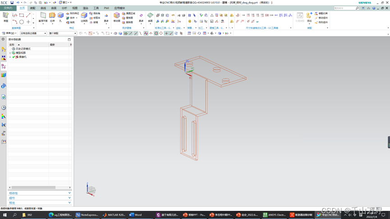Maximize the 部件导航器 panel

click(x=69, y=40)
